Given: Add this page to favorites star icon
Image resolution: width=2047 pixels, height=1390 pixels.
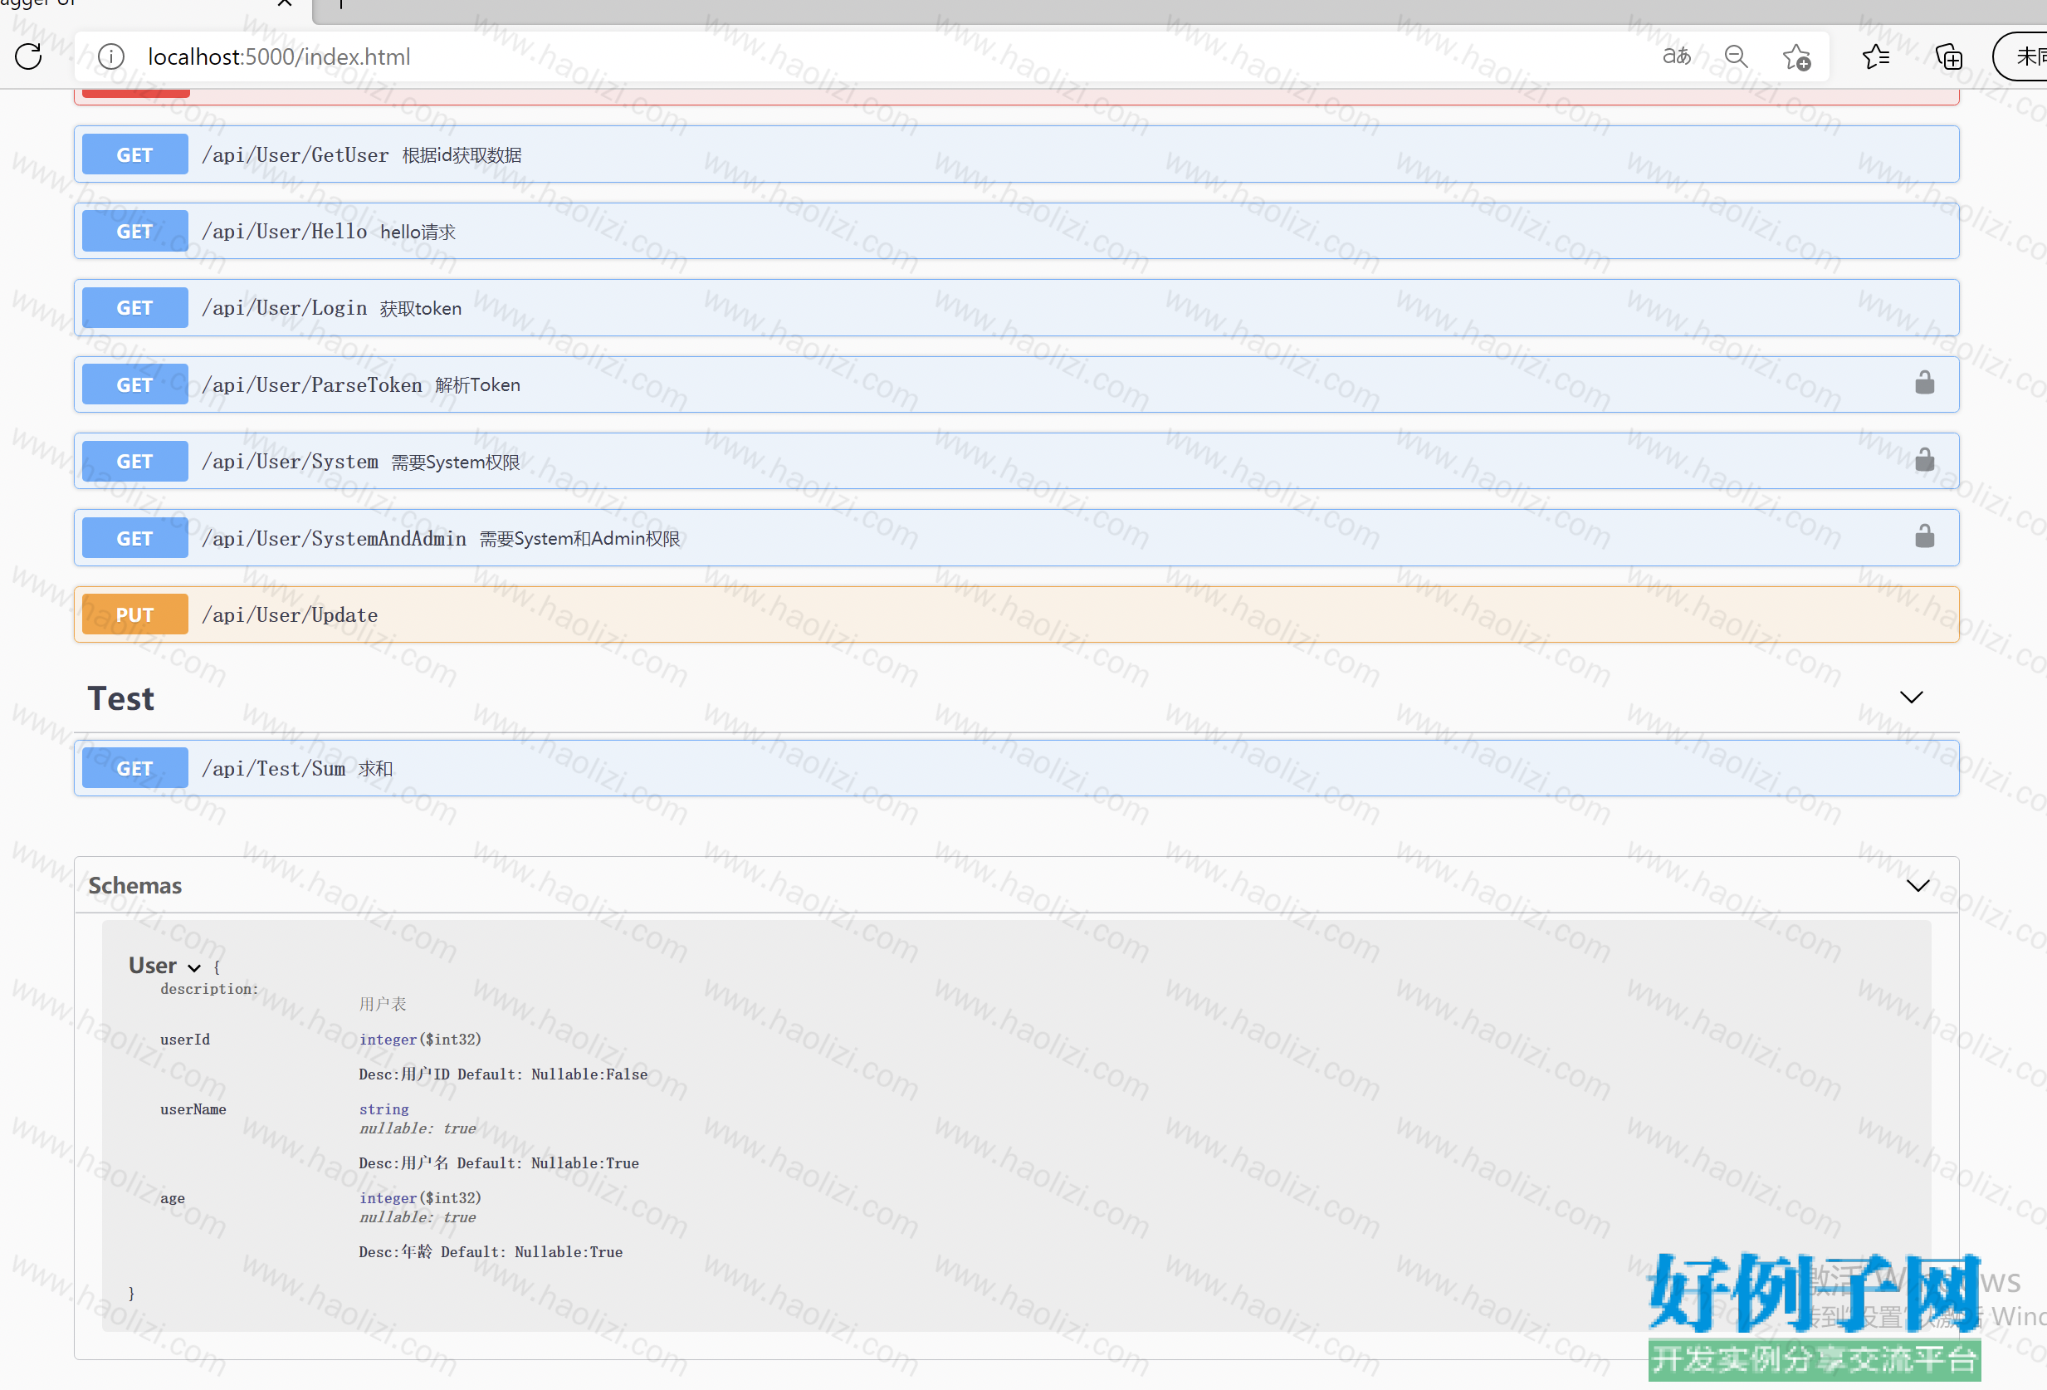Looking at the screenshot, I should click(x=1796, y=57).
